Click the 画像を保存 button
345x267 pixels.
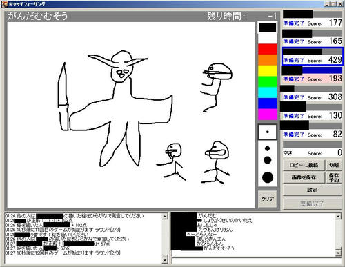pos(304,177)
